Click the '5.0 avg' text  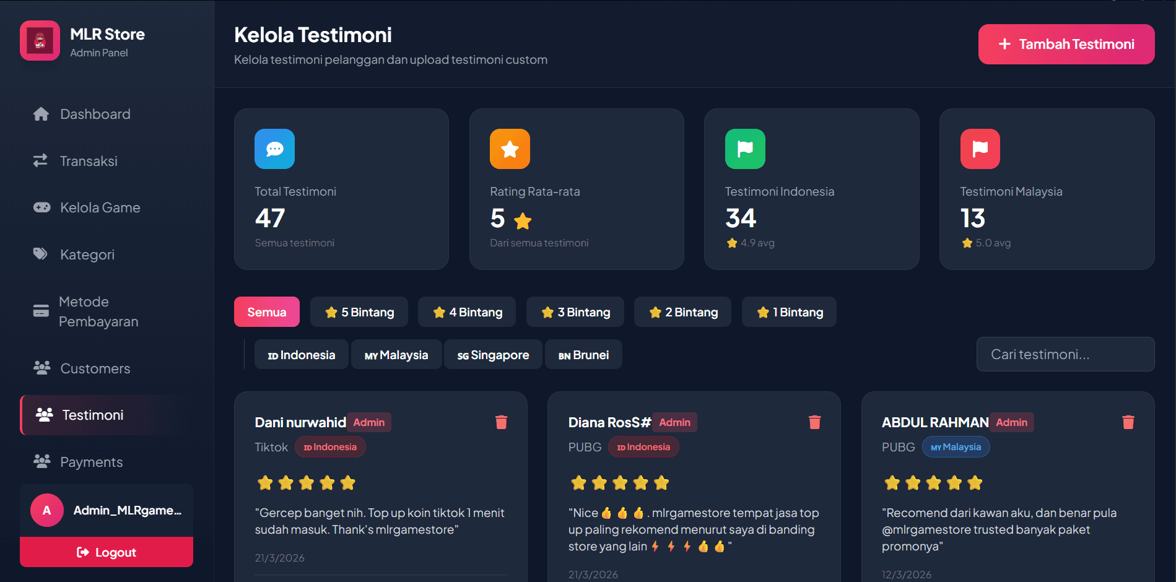[x=993, y=243]
